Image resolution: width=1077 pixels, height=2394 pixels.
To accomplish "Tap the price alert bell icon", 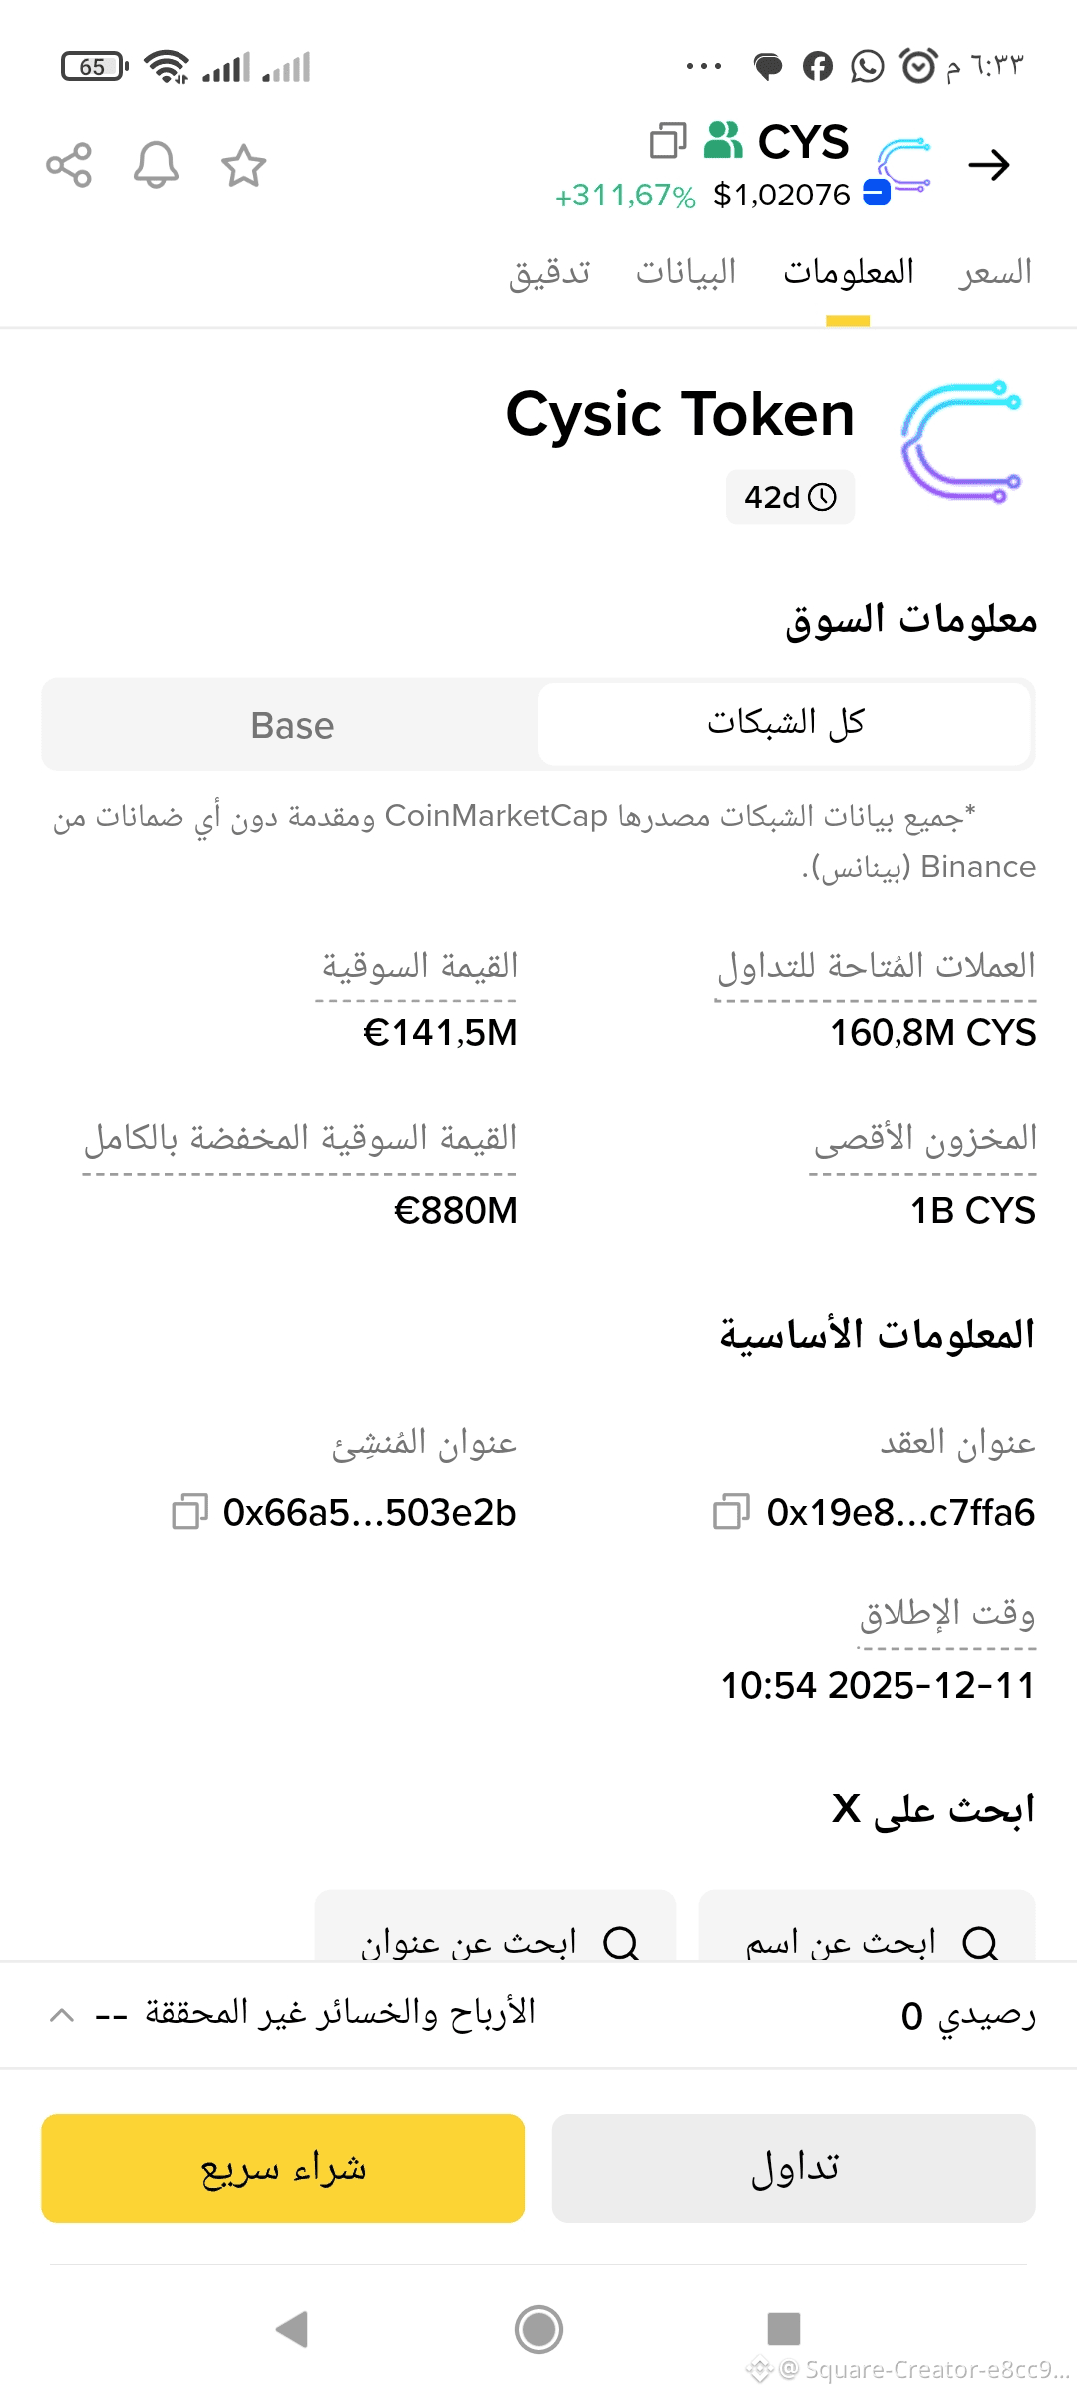I will coord(156,165).
